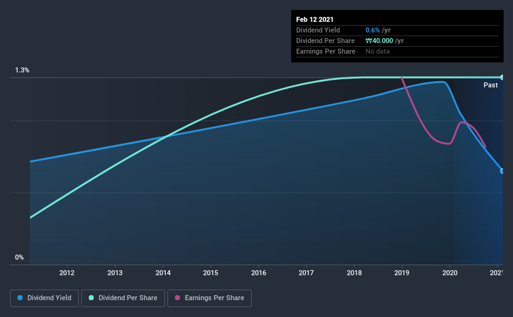Click the 2016 x-axis label
The height and width of the screenshot is (317, 513).
(x=259, y=273)
